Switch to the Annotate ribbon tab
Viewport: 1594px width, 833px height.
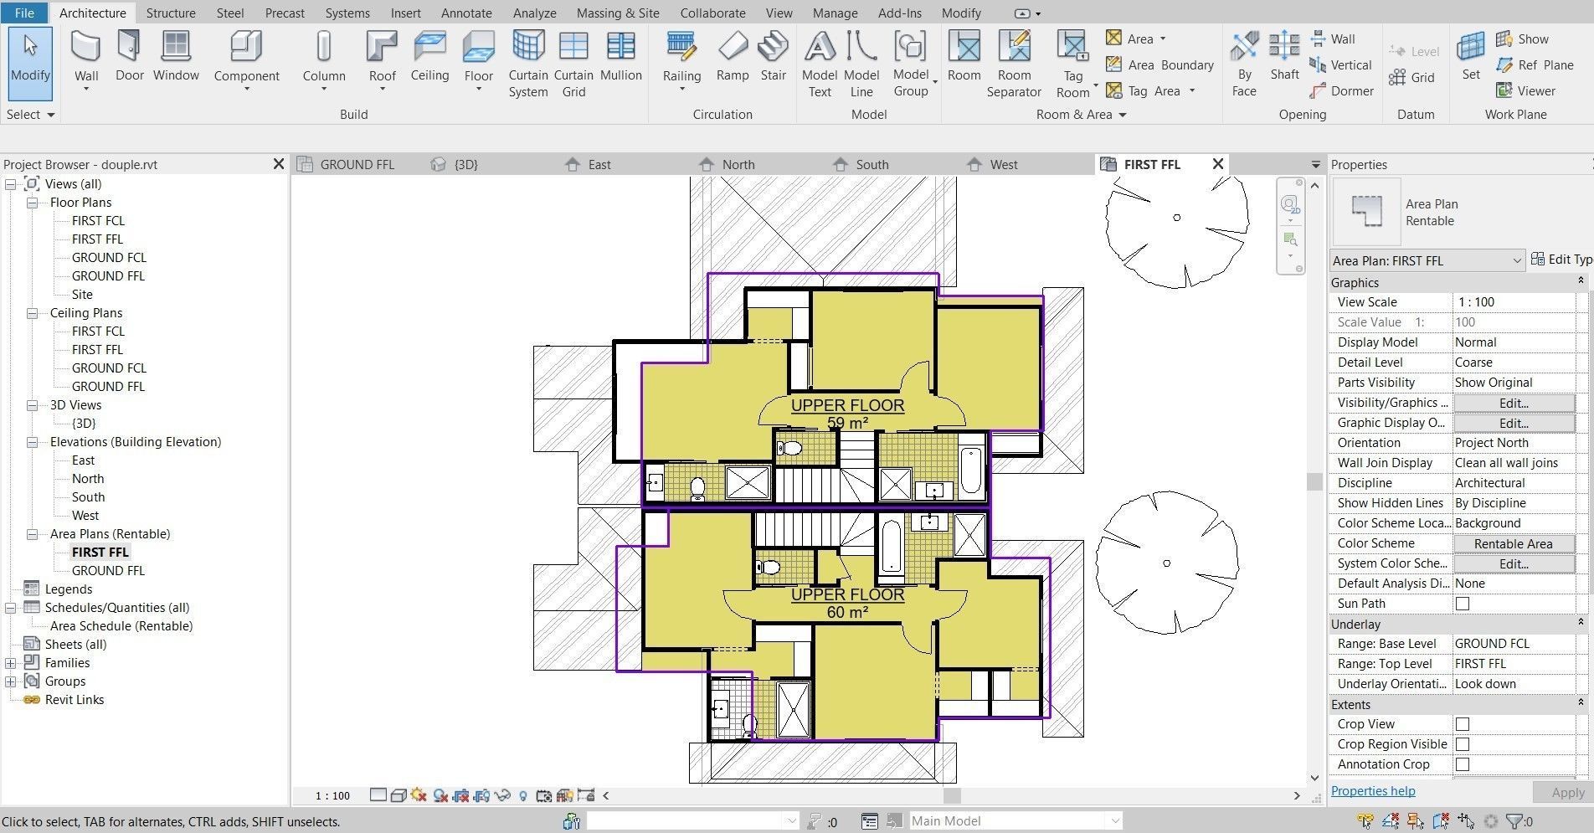pyautogui.click(x=466, y=13)
